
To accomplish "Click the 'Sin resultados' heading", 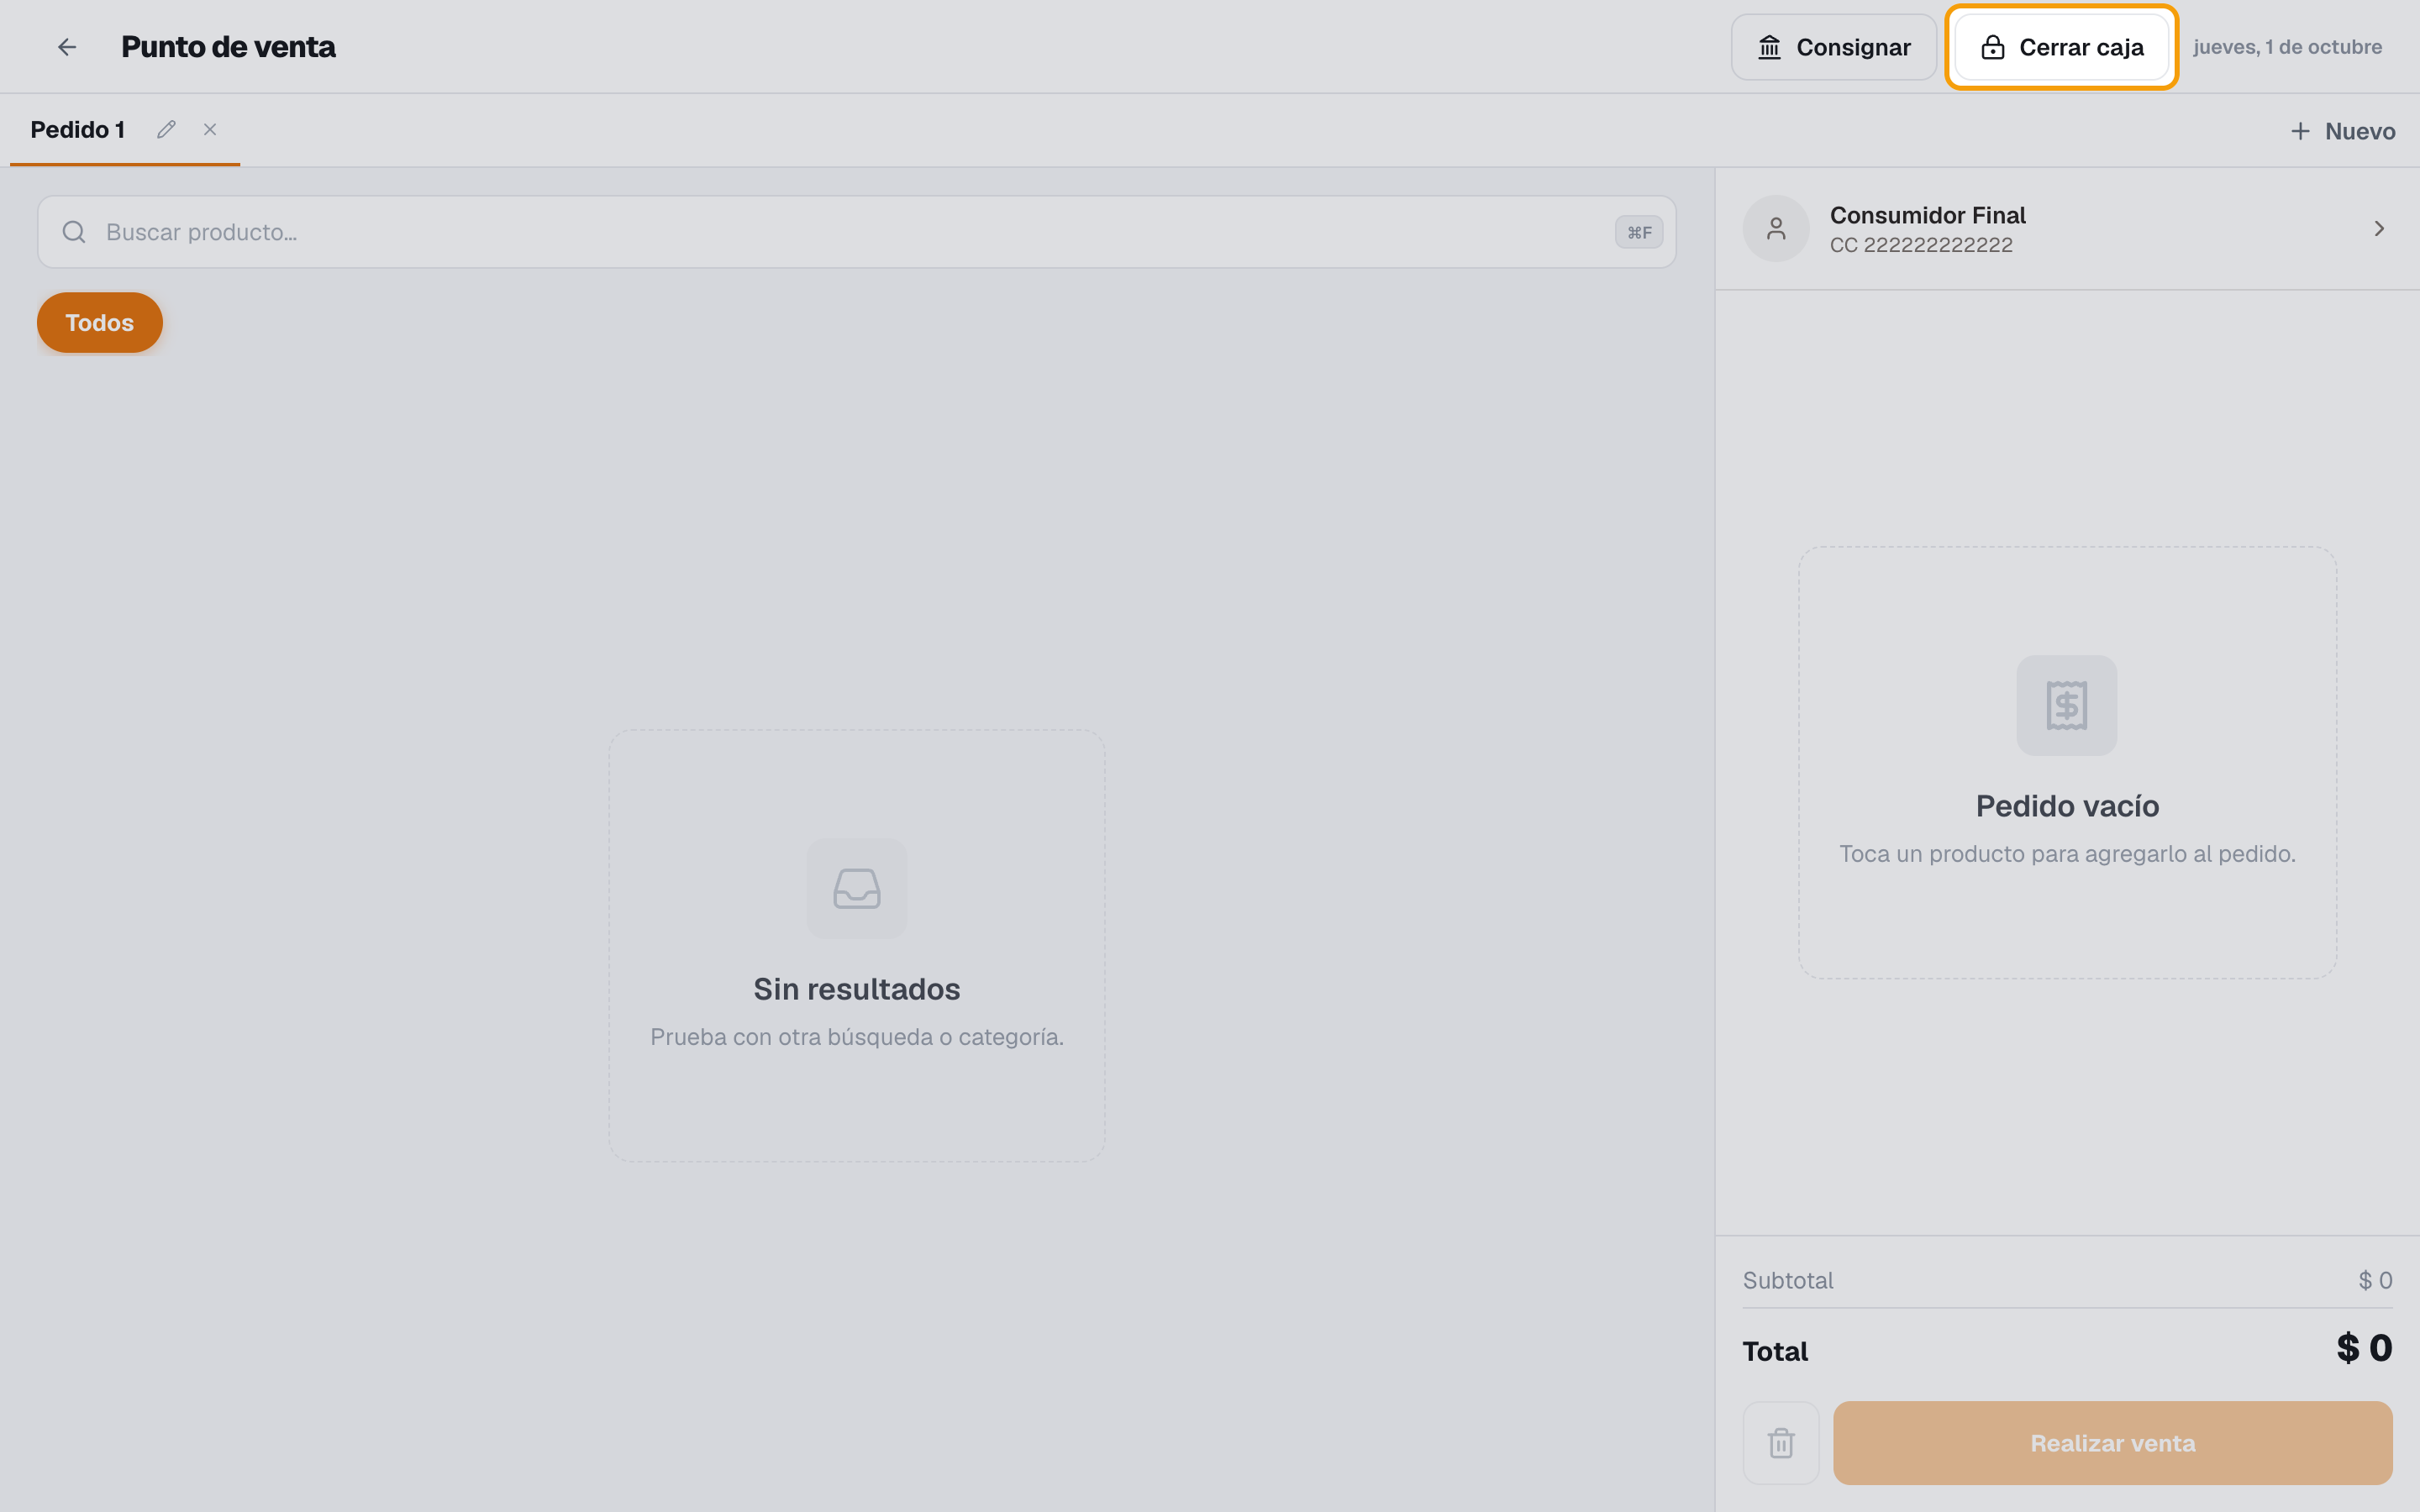I will click(x=857, y=989).
